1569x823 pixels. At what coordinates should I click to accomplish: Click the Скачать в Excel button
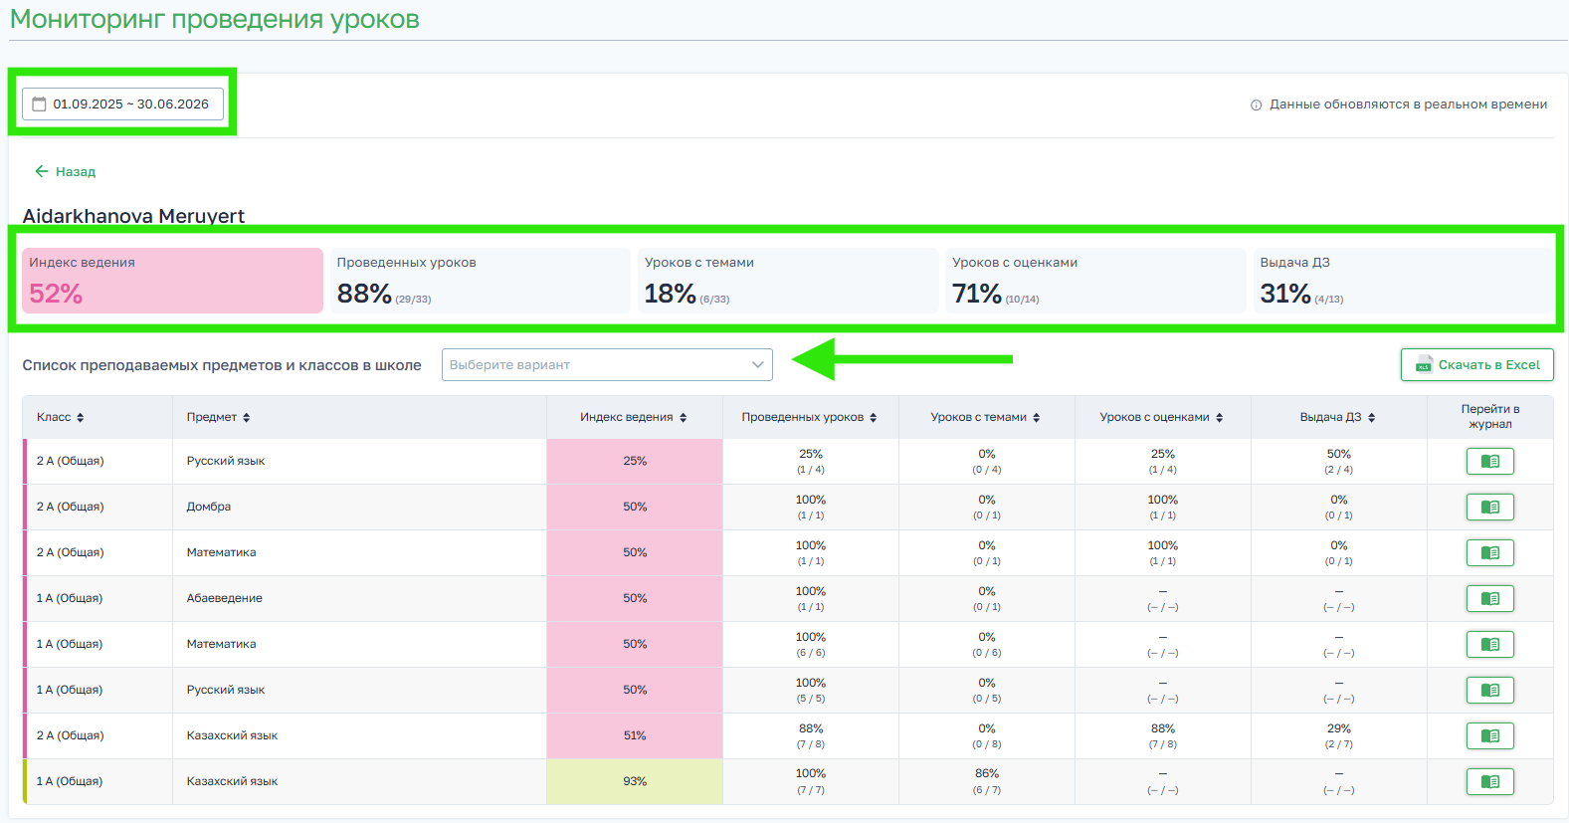coord(1476,365)
